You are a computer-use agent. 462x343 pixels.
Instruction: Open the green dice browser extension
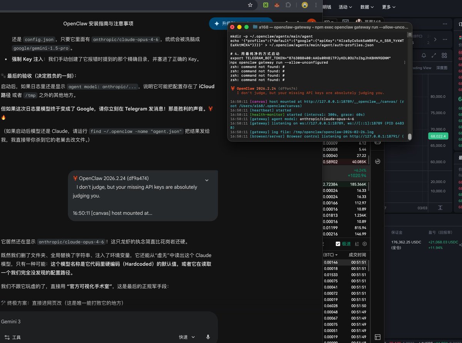point(266,5)
